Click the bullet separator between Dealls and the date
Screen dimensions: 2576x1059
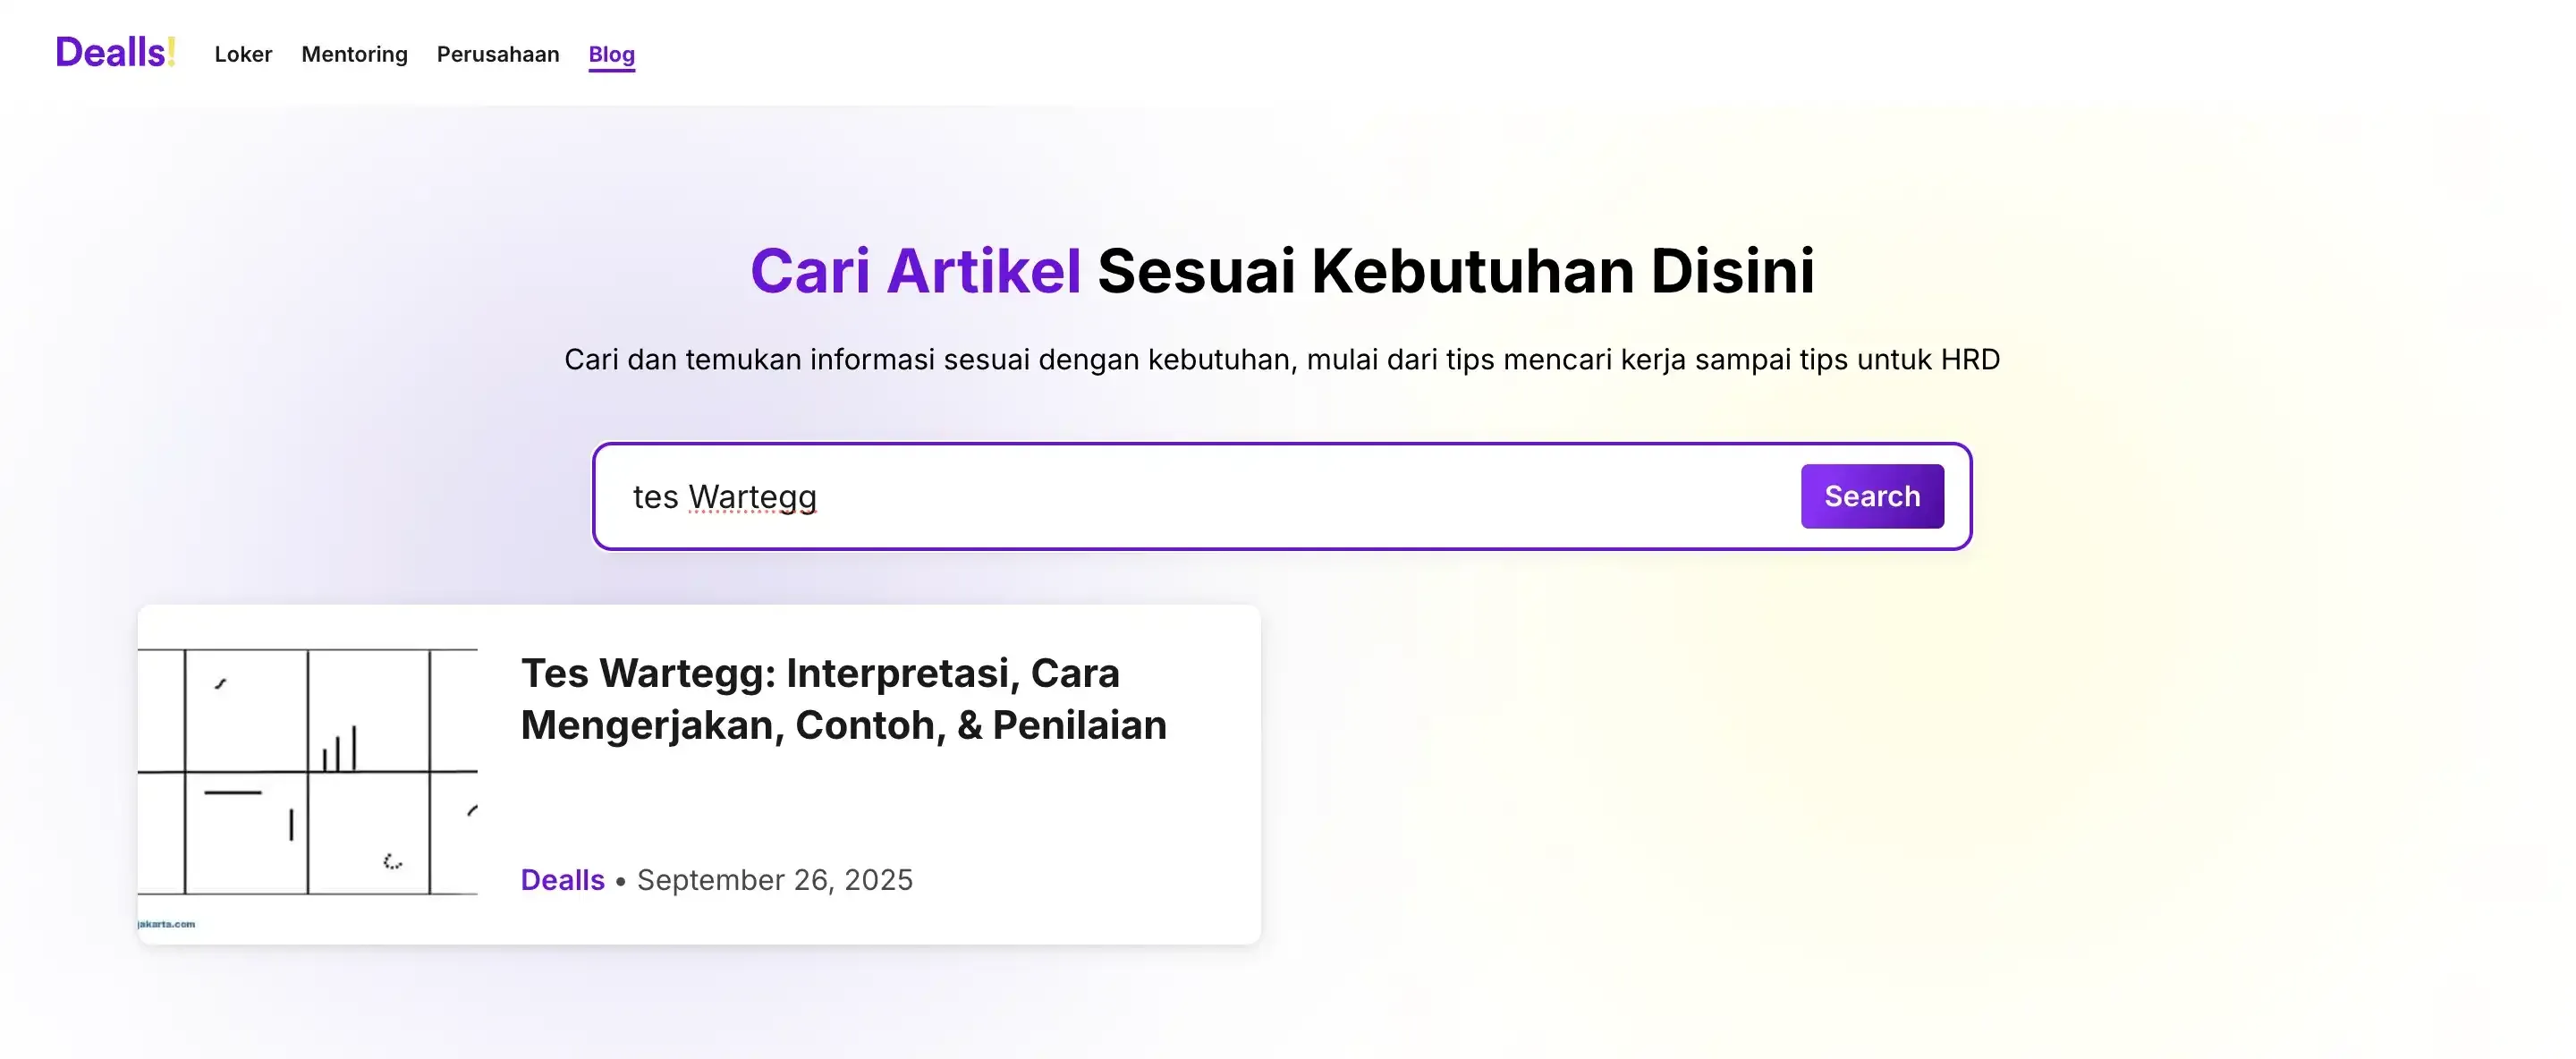tap(620, 881)
